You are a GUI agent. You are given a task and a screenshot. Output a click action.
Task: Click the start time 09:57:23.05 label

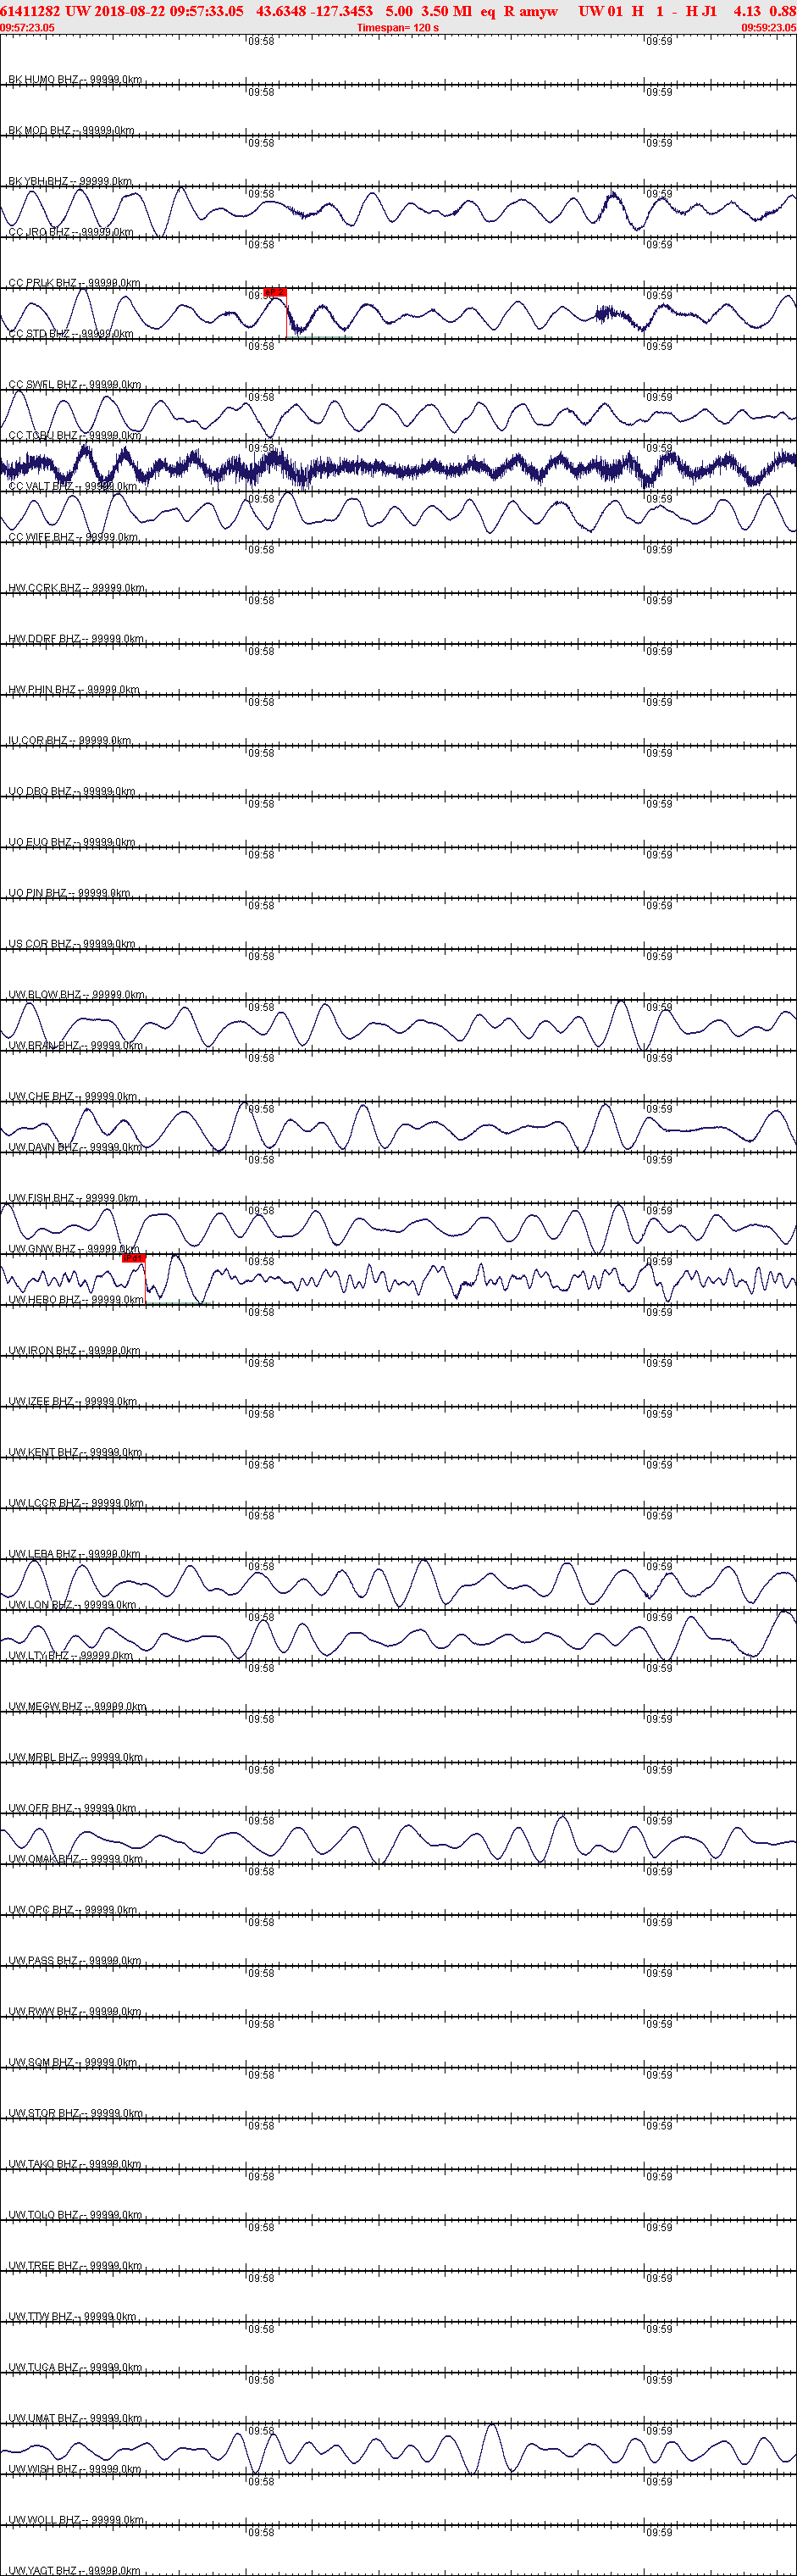point(28,28)
